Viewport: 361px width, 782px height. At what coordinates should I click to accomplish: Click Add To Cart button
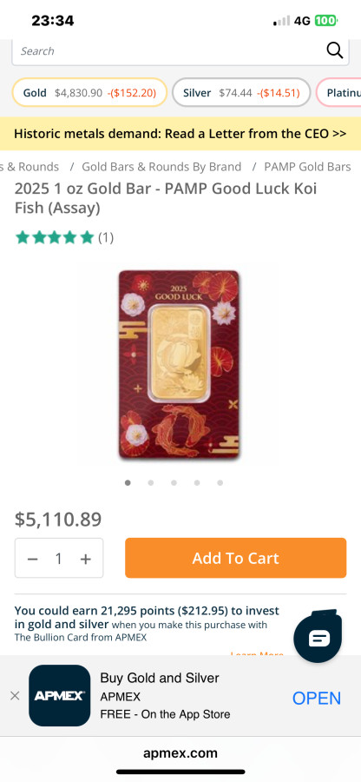coord(235,558)
